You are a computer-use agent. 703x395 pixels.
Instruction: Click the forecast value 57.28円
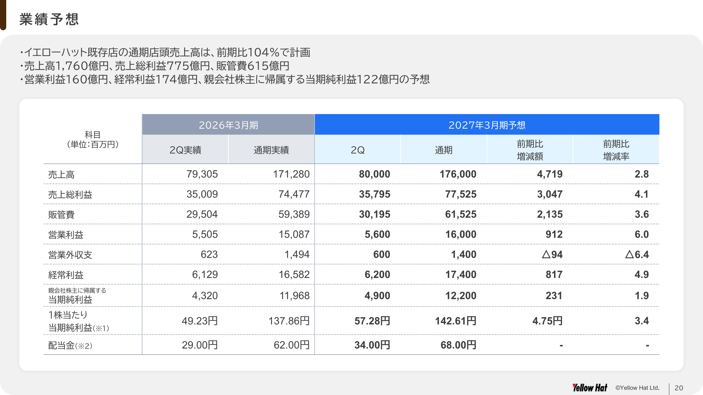pyautogui.click(x=372, y=321)
